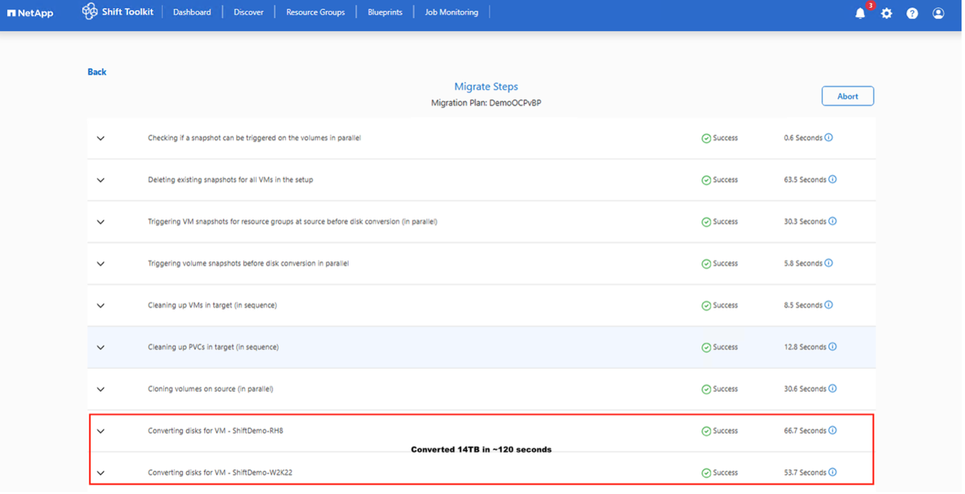The height and width of the screenshot is (494, 965).
Task: Go to the Dashboard tab
Action: click(192, 13)
